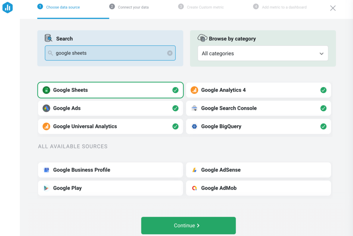Select the Google Ads data source

click(x=110, y=108)
